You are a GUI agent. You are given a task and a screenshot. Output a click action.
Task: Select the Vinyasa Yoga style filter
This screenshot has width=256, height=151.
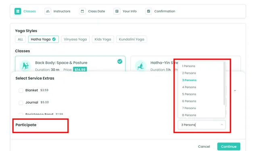click(75, 39)
